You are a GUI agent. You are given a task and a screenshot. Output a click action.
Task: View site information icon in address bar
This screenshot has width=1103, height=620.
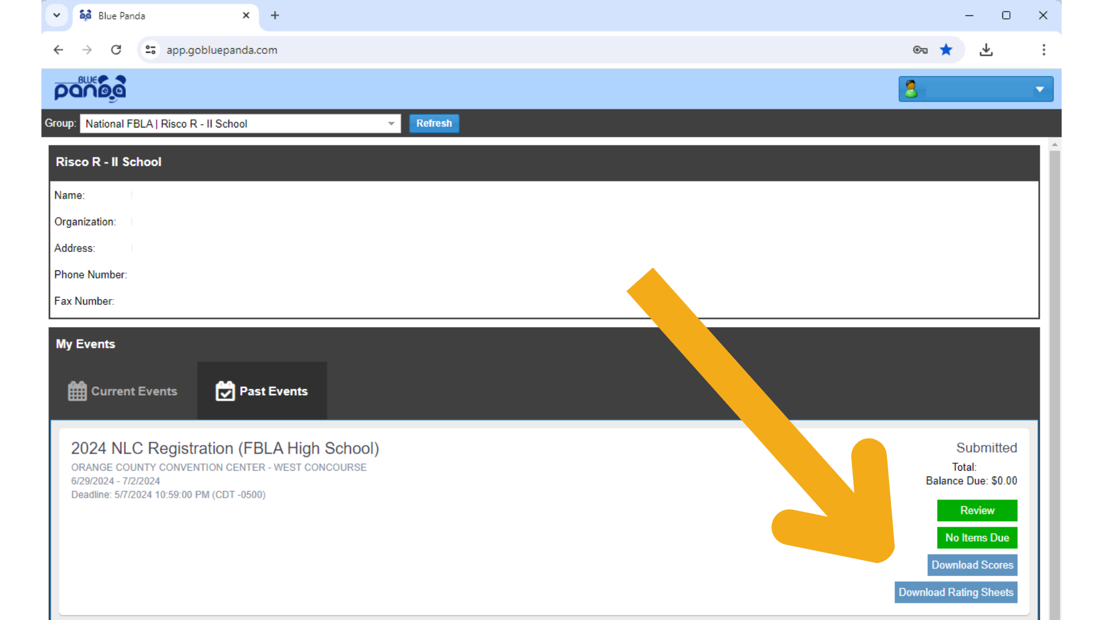(x=151, y=50)
